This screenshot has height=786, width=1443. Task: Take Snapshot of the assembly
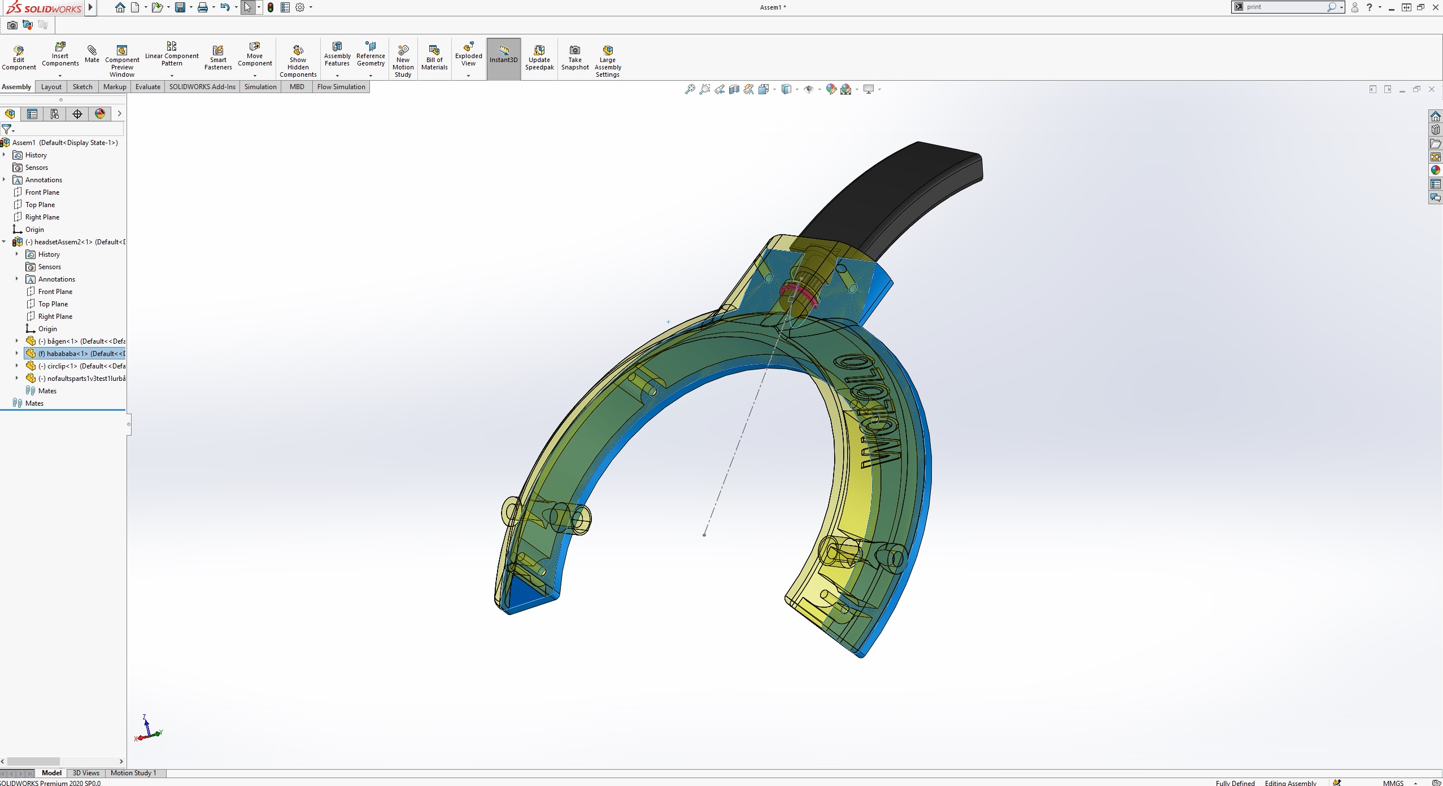tap(575, 58)
